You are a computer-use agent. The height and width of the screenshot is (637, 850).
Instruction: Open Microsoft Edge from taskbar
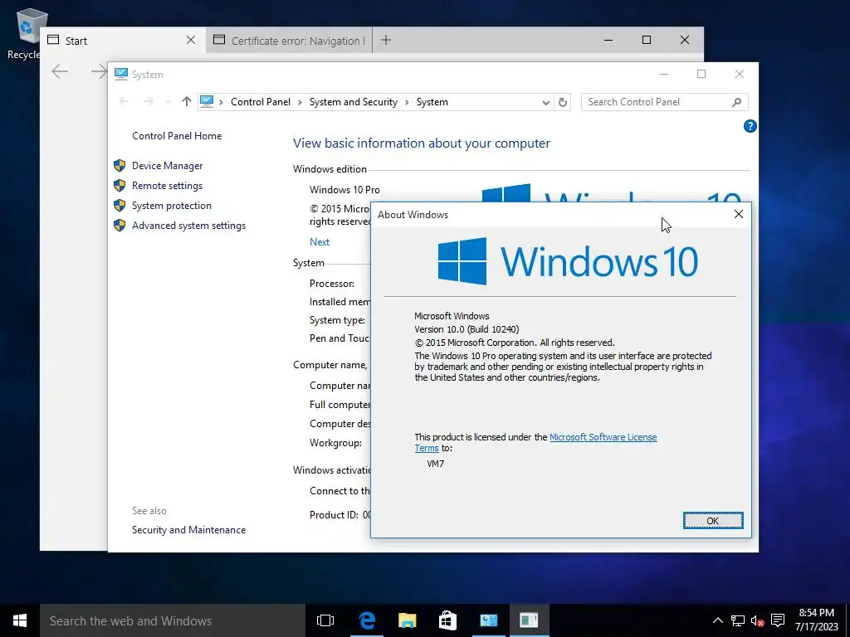click(x=367, y=620)
